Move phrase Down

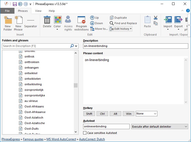click(x=97, y=23)
